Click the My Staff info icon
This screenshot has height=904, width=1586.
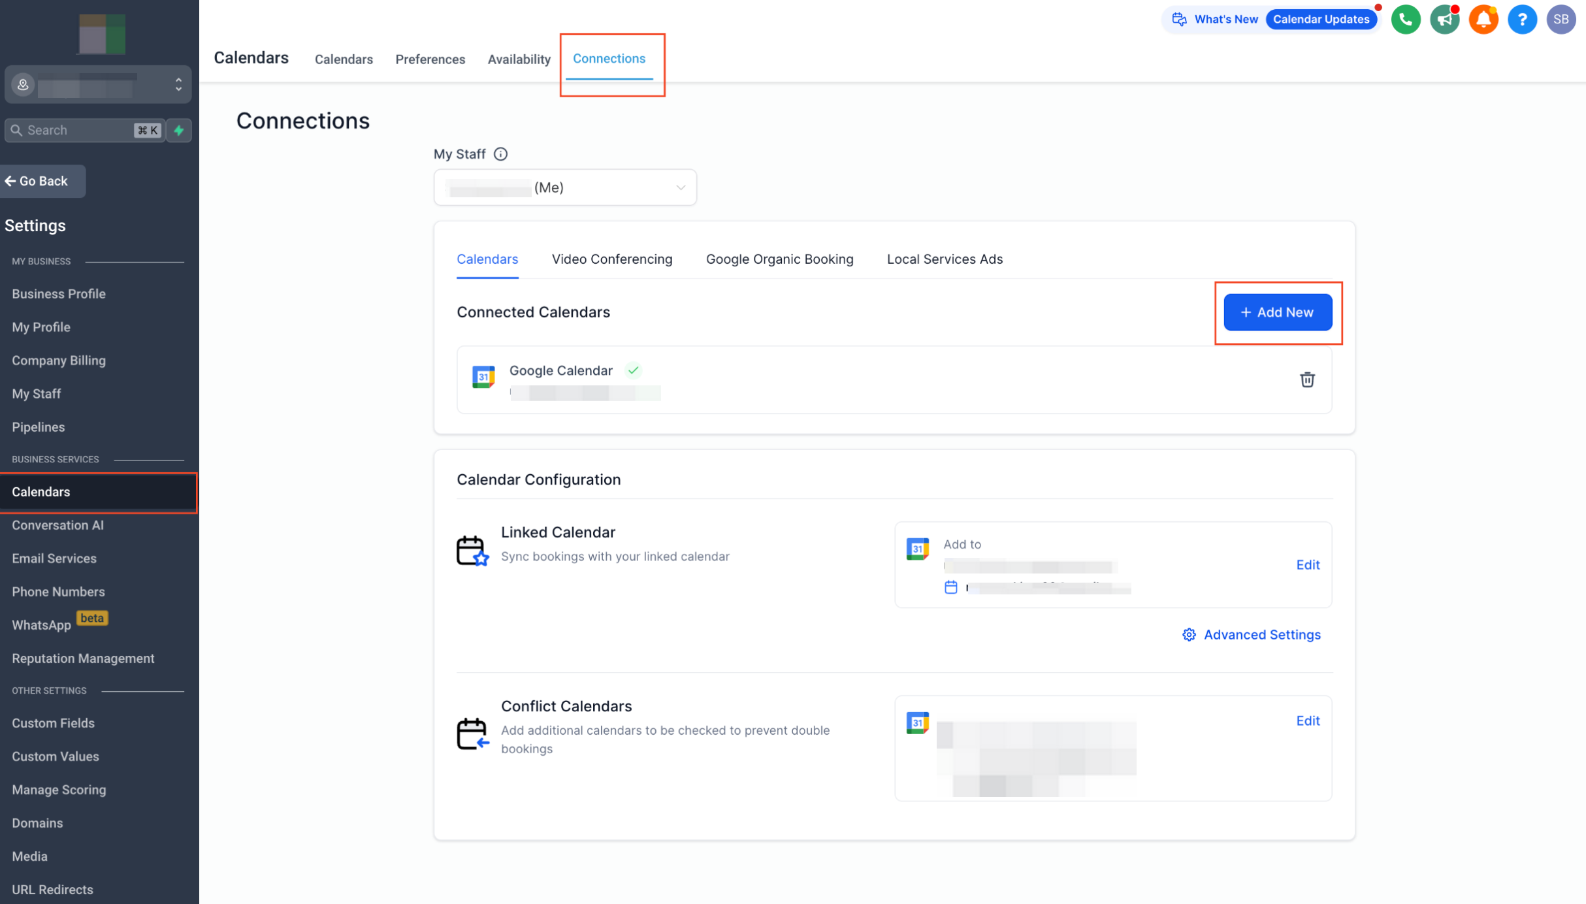(x=500, y=154)
